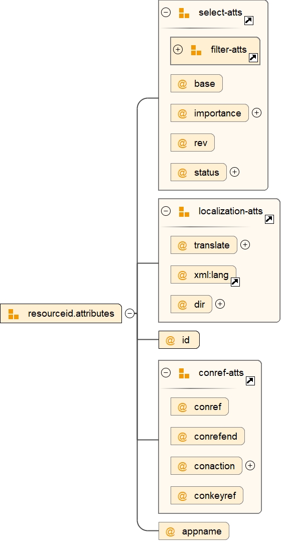Follow the xml:lang reference arrow
281x544 pixels.
(235, 282)
